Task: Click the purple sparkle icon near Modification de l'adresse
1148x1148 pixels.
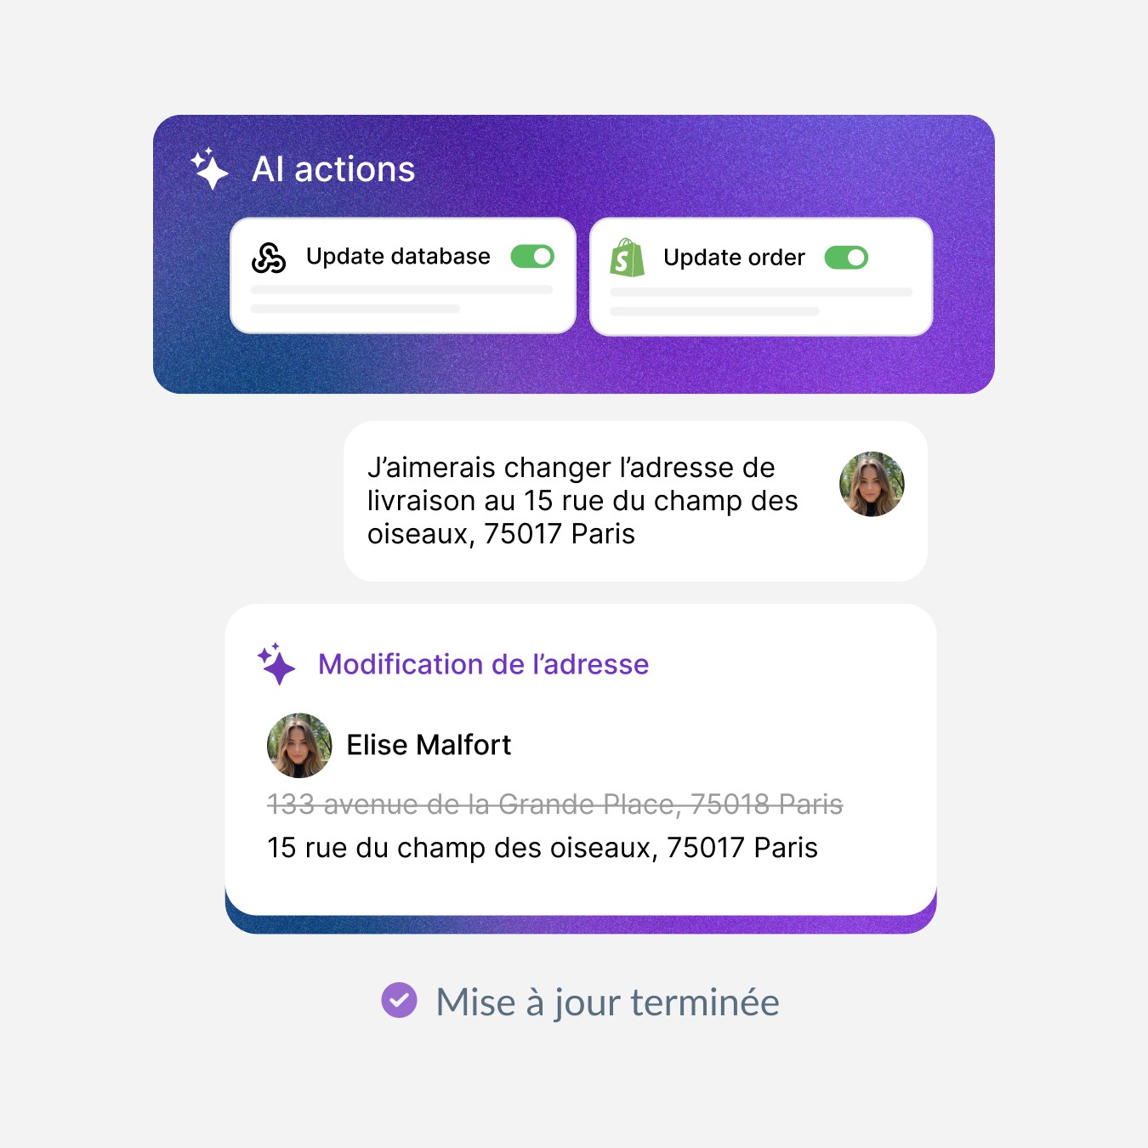Action: pyautogui.click(x=276, y=664)
